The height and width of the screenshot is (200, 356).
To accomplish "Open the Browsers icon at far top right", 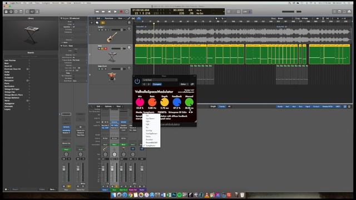I will point(349,12).
